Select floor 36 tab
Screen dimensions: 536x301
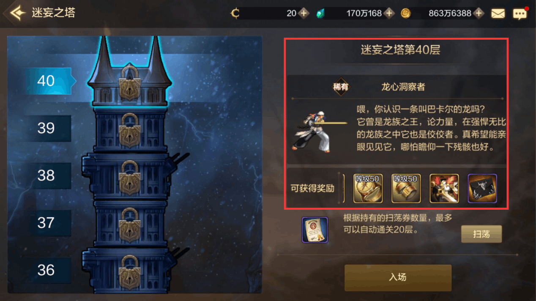[48, 270]
